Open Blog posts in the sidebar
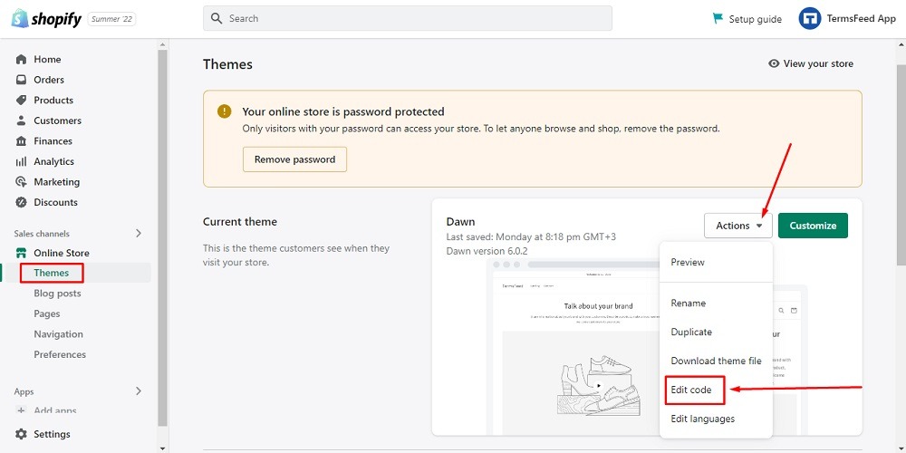Image resolution: width=906 pixels, height=453 pixels. tap(57, 294)
